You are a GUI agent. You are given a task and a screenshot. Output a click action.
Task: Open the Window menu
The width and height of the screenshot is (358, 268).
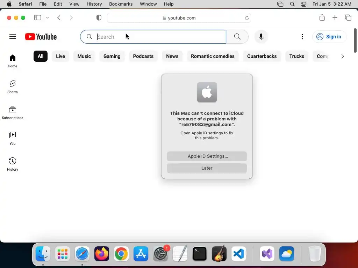tap(148, 4)
